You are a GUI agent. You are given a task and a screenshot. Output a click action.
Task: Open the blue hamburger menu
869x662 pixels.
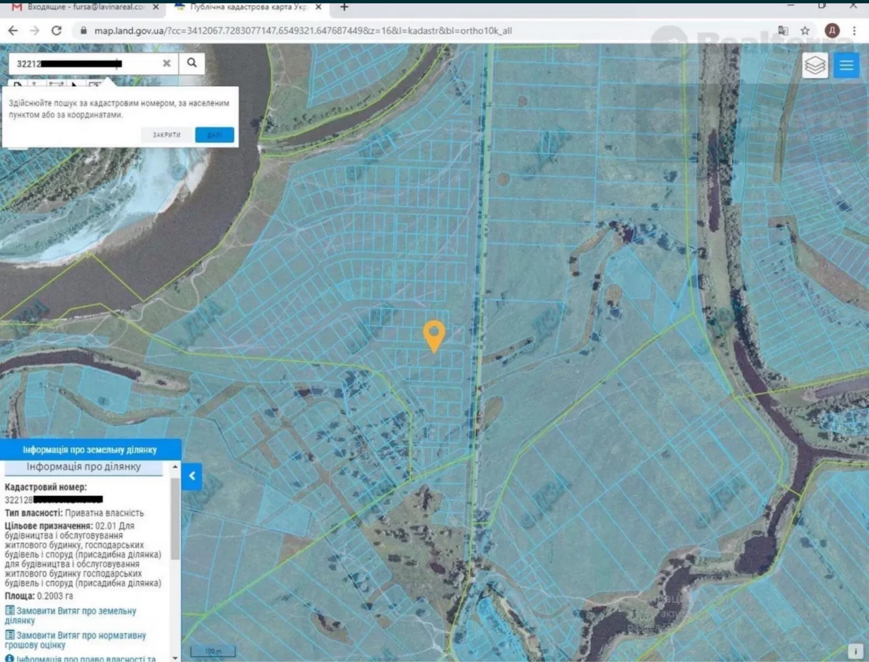pos(846,66)
